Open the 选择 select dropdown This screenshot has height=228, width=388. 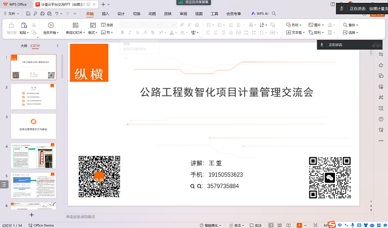[350, 32]
